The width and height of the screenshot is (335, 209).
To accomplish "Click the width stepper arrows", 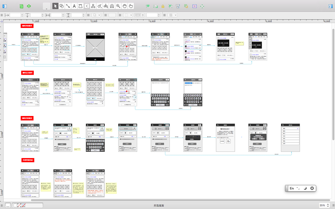I will tap(63, 15).
